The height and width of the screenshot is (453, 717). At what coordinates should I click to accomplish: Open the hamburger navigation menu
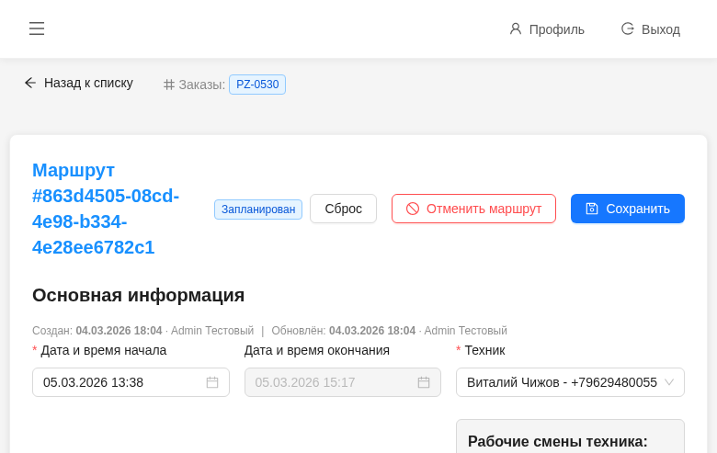pos(37,28)
